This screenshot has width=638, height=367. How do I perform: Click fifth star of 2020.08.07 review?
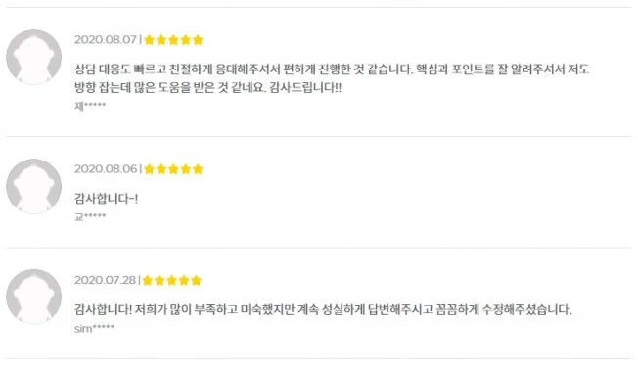coord(198,40)
